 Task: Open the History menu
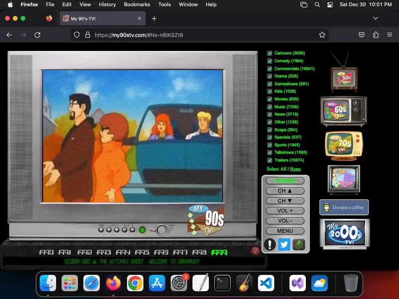pyautogui.click(x=107, y=4)
